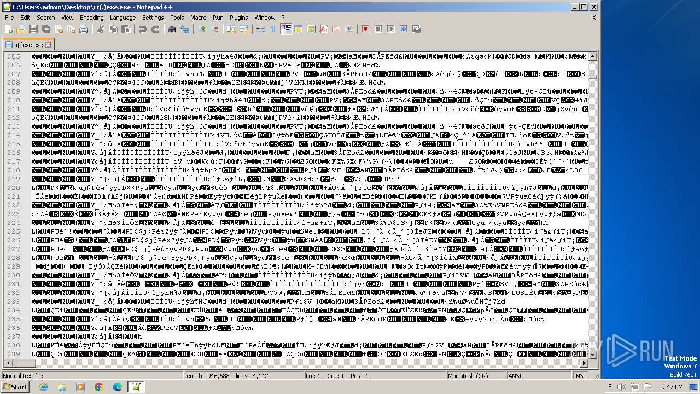Viewport: 700px width, 394px height.
Task: Click horizontal scrollbar left arrow
Action: tap(8, 363)
